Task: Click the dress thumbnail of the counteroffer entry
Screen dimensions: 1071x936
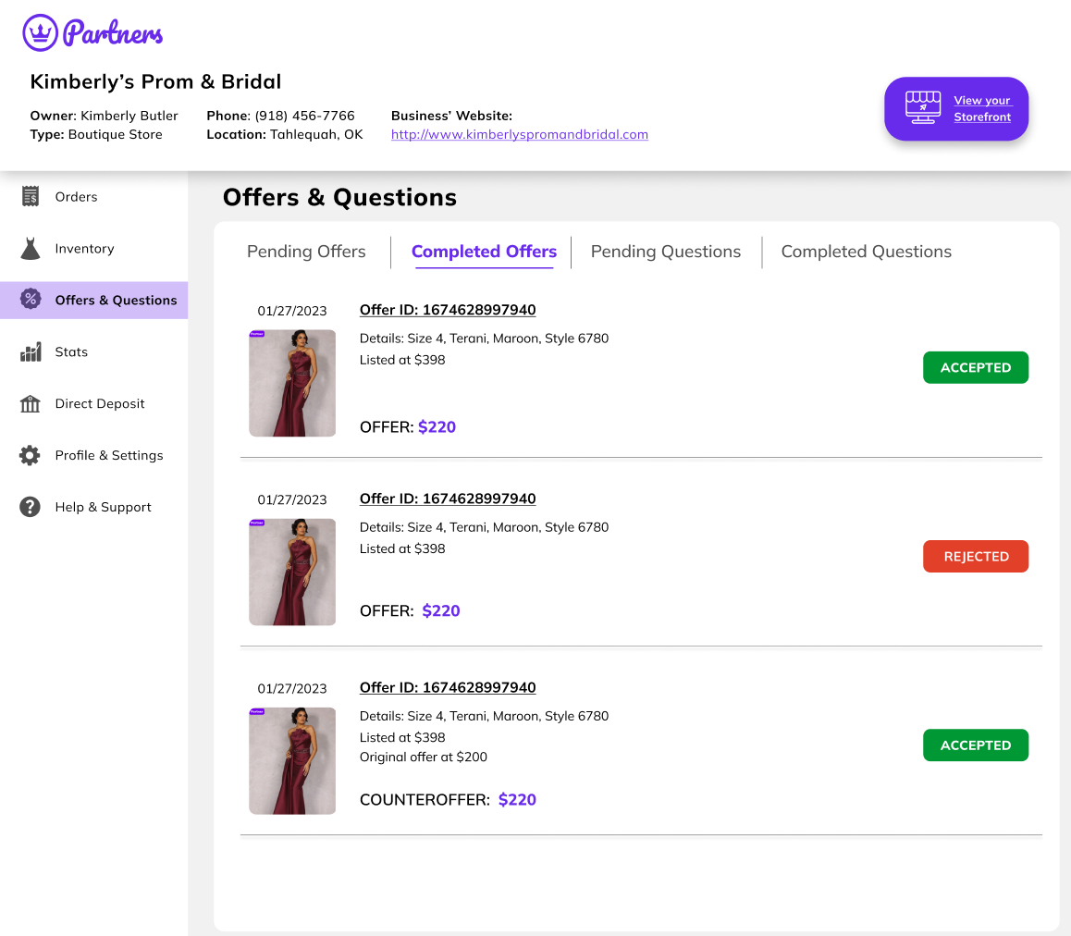Action: coord(292,761)
